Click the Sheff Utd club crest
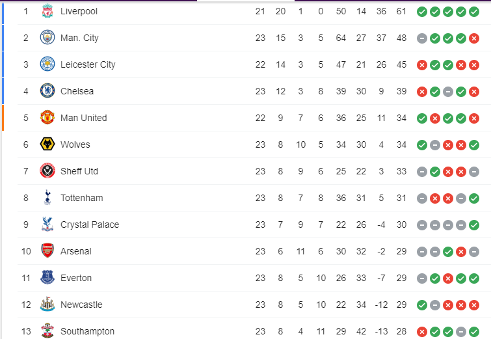Screen dimensions: 491x339 point(47,171)
